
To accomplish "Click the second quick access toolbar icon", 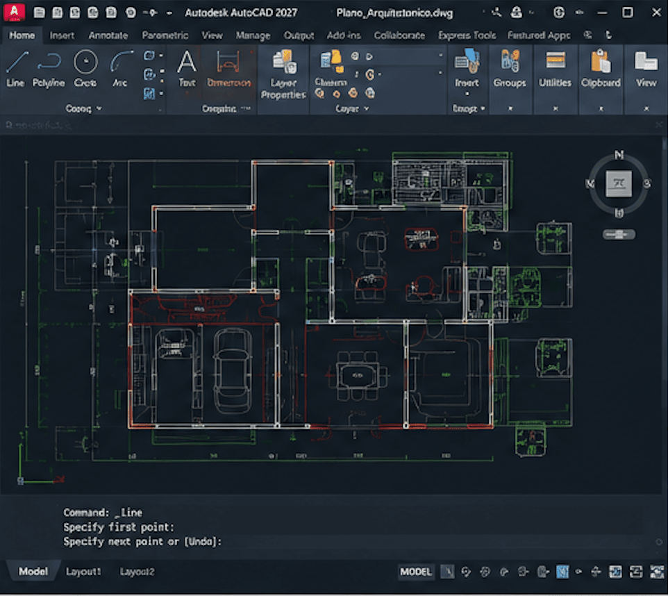I will 57,13.
